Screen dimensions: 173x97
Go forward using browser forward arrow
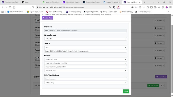point(6,7)
